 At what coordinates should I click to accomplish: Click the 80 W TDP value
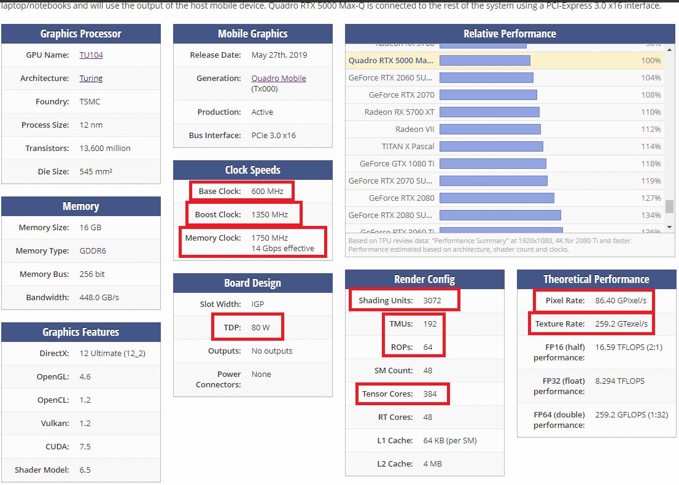(260, 328)
